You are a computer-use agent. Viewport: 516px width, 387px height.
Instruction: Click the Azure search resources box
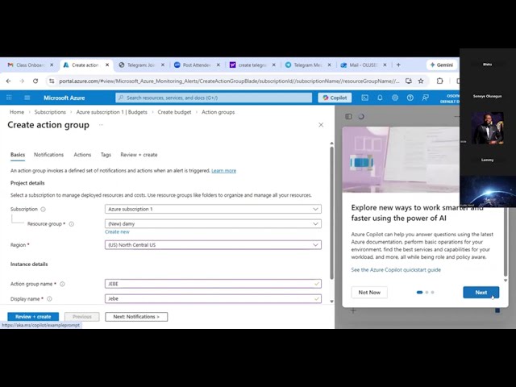(x=214, y=98)
